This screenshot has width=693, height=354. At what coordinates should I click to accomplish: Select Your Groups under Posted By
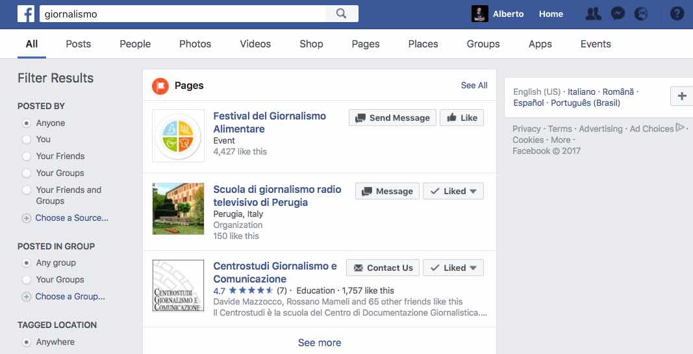27,173
